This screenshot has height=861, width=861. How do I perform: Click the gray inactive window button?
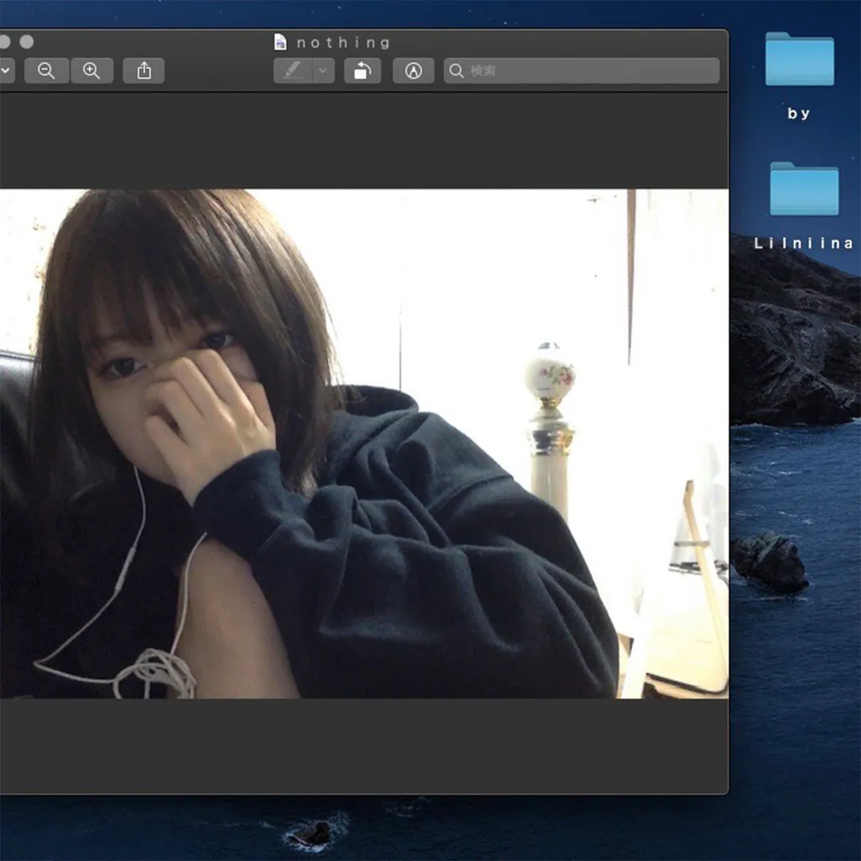(x=26, y=41)
